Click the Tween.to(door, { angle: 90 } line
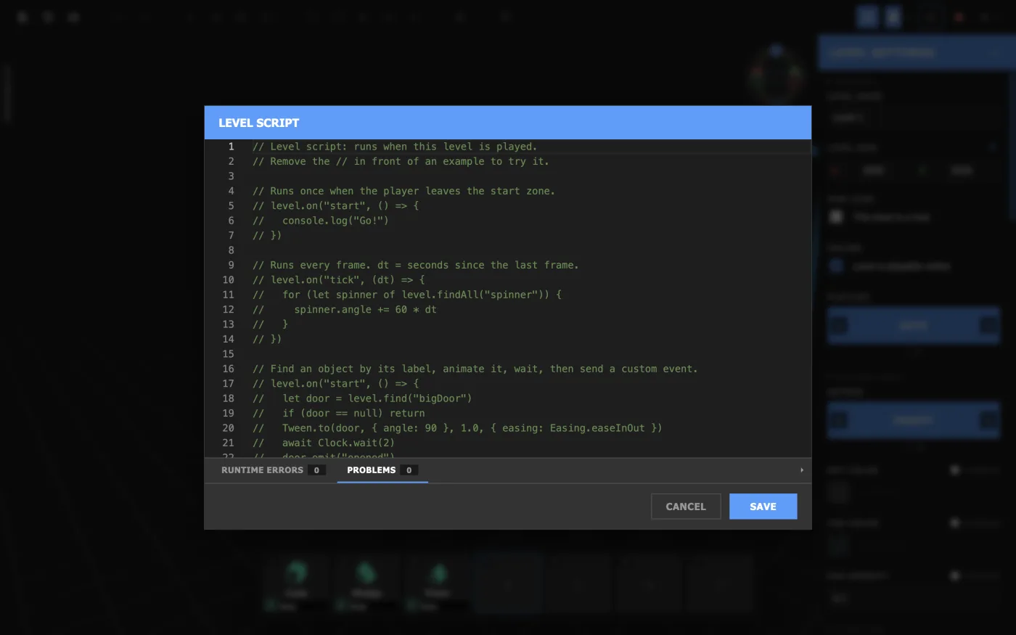The width and height of the screenshot is (1016, 635). [457, 428]
